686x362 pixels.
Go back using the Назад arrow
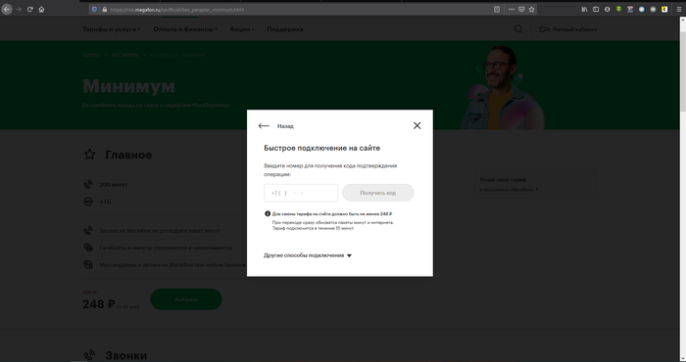tap(275, 126)
